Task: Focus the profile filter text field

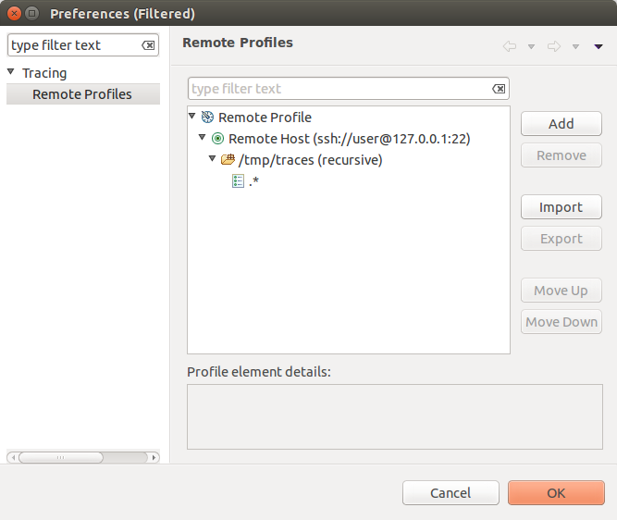Action: [x=339, y=89]
